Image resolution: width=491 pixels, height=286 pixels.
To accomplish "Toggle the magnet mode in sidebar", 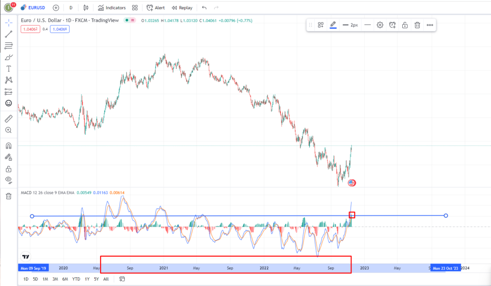I will tap(9, 145).
